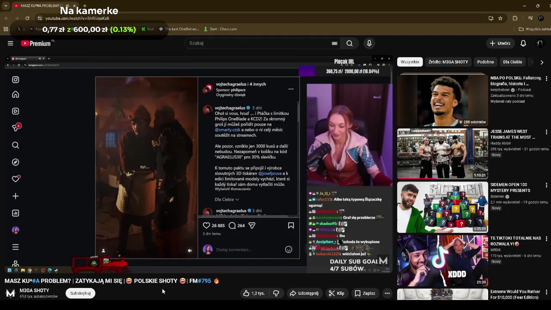Open Start - Chess.com bookmark

pos(220,29)
